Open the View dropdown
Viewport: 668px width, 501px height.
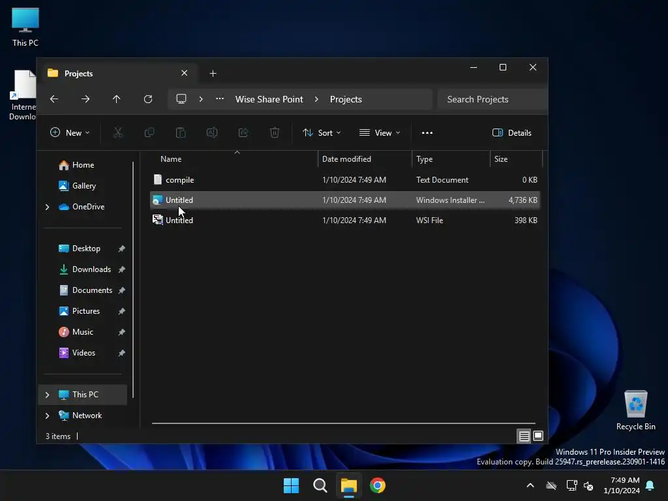pos(380,133)
